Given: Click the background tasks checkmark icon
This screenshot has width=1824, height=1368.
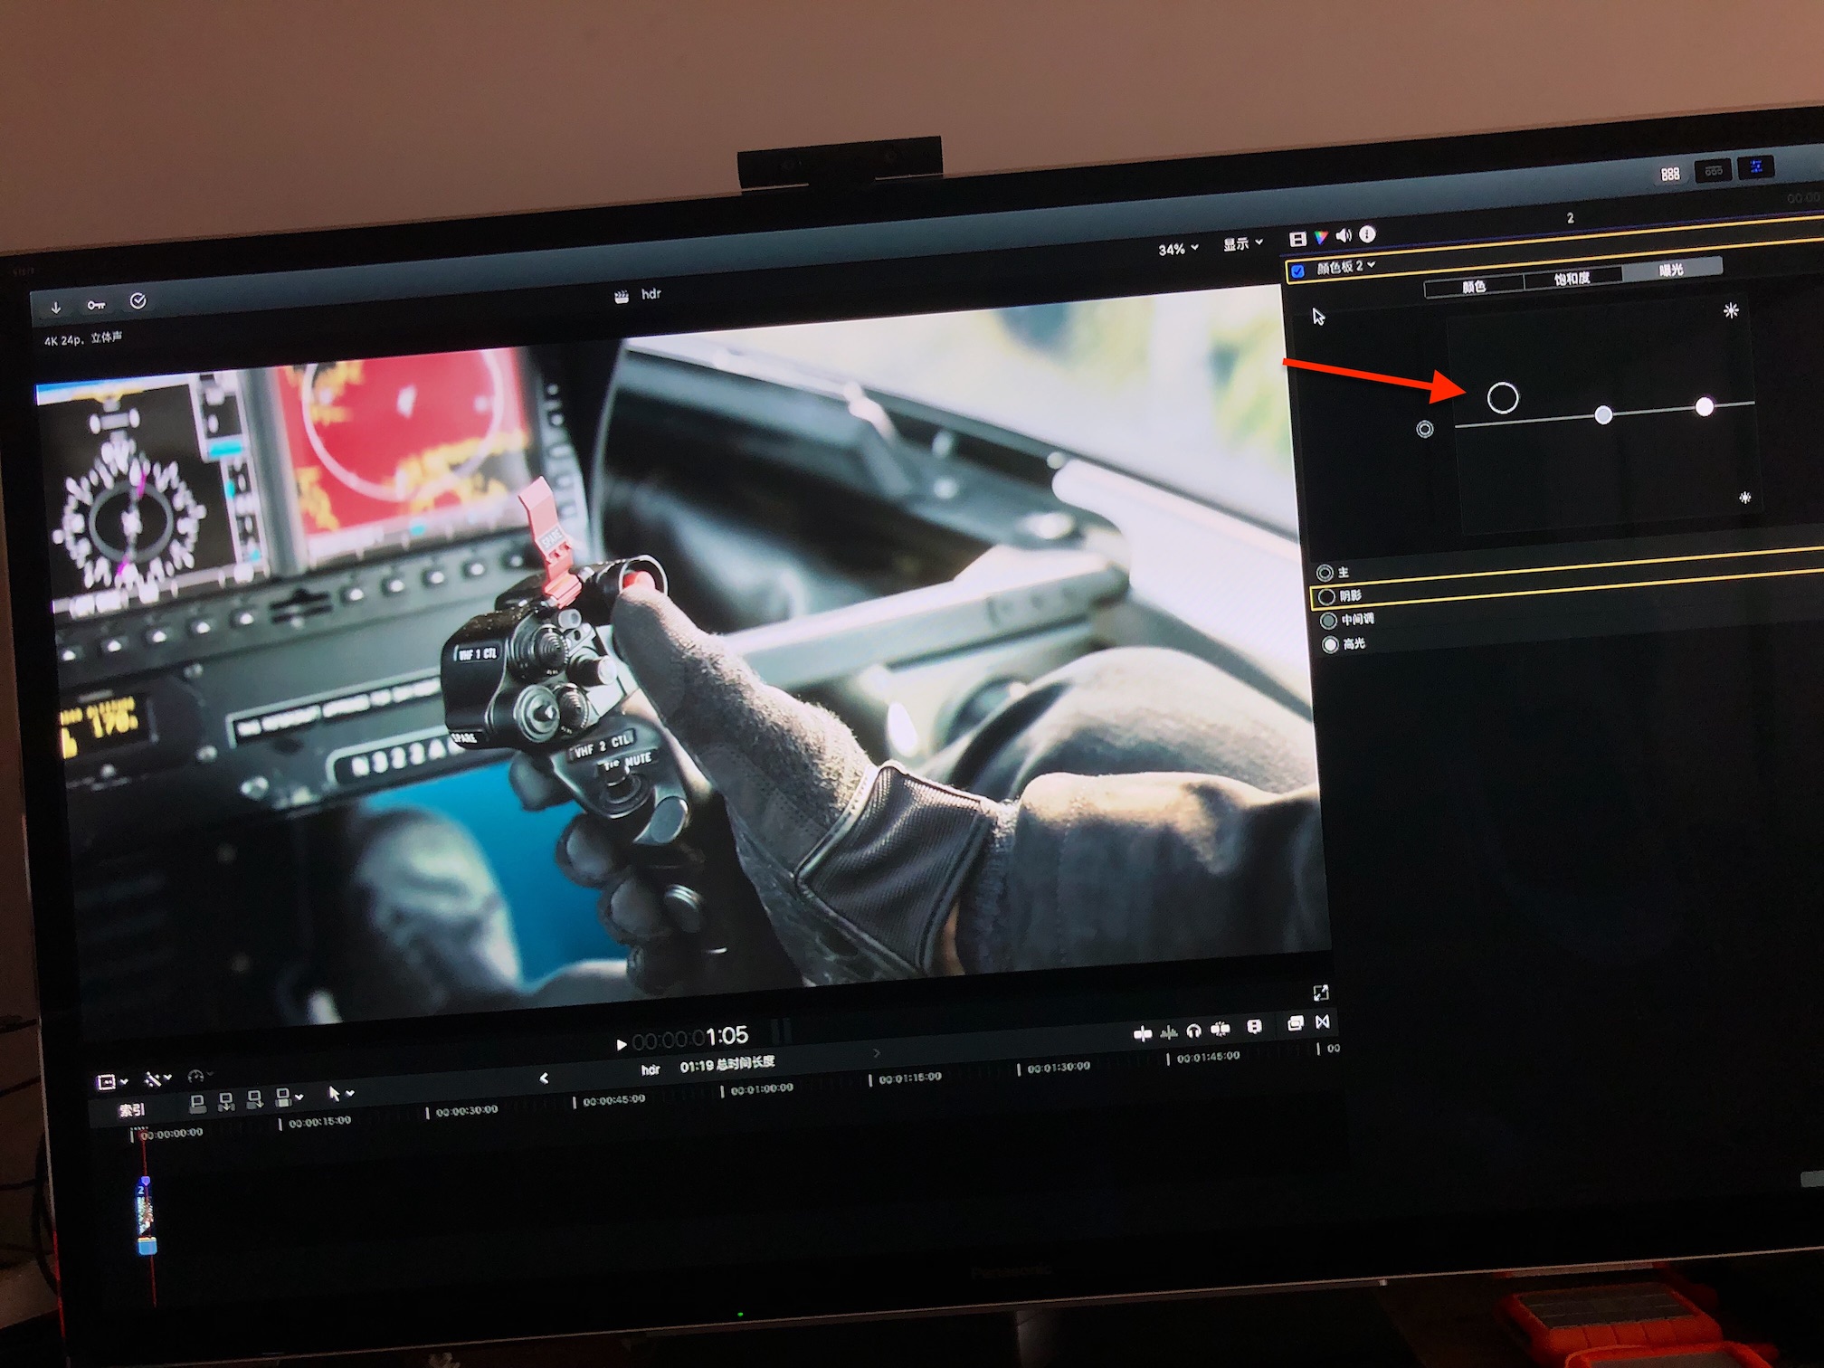Looking at the screenshot, I should tap(138, 301).
